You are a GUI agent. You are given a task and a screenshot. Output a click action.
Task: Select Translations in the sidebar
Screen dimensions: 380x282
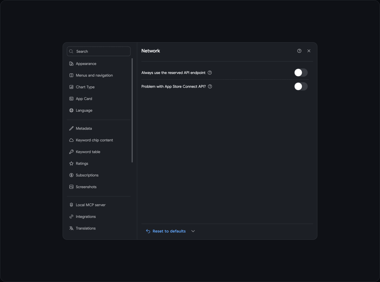(99, 228)
